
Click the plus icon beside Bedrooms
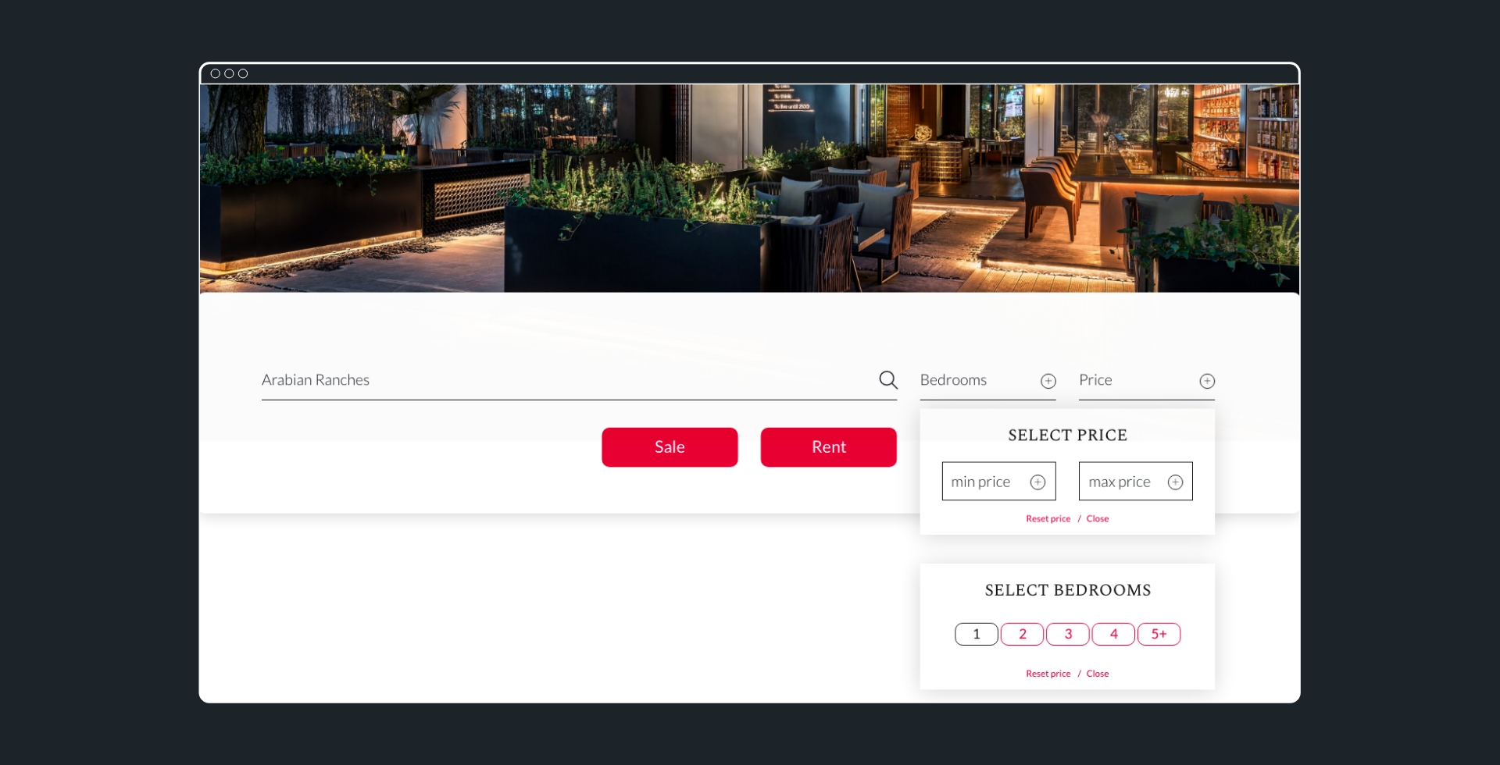(x=1048, y=381)
